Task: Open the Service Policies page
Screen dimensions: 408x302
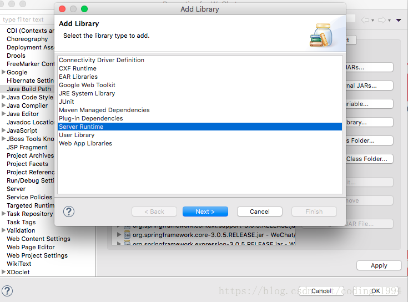Action: point(29,197)
